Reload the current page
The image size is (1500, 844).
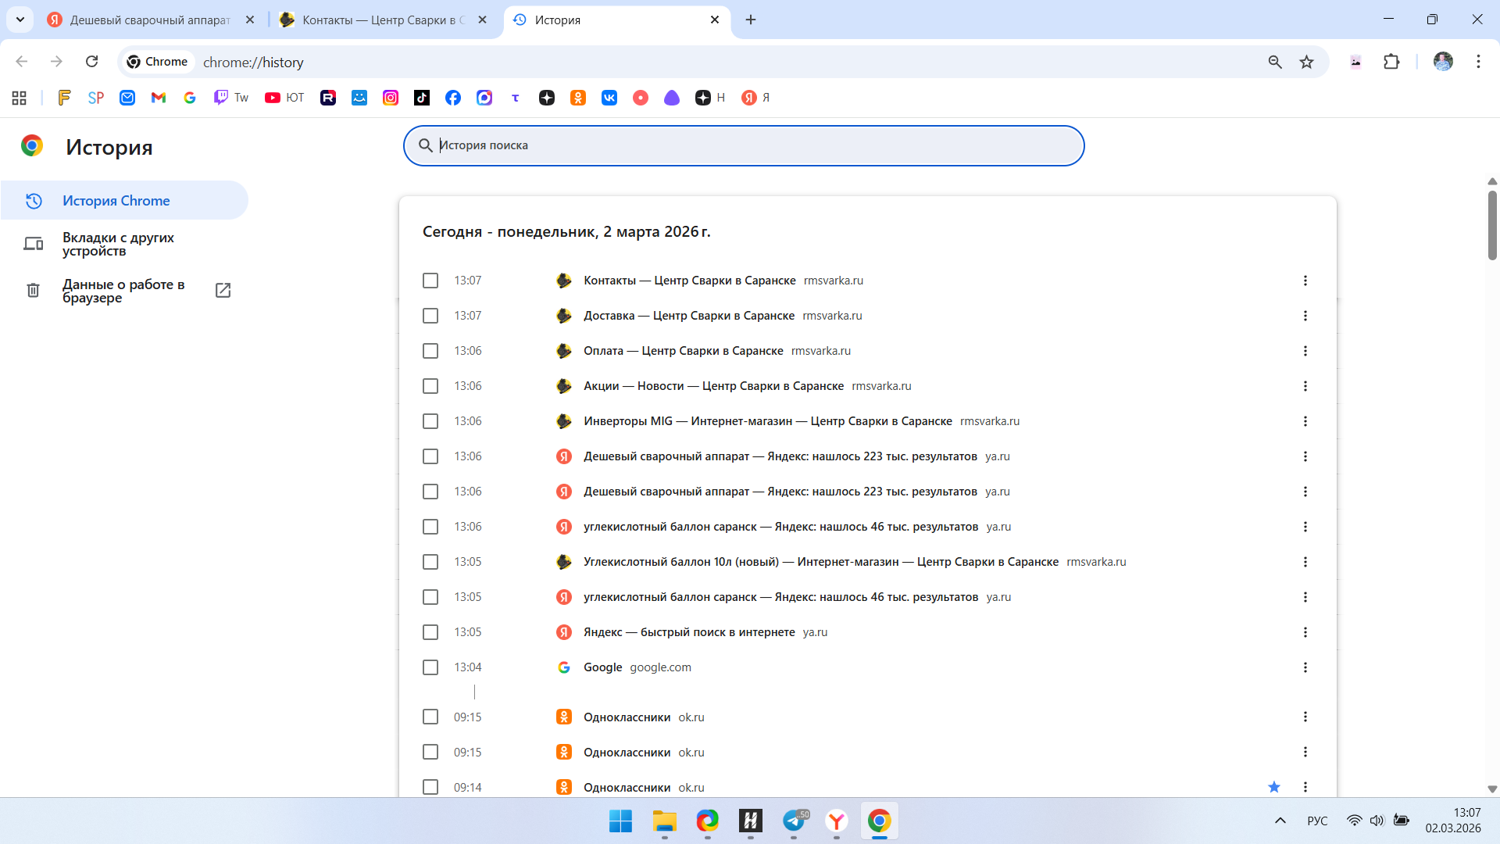click(91, 62)
